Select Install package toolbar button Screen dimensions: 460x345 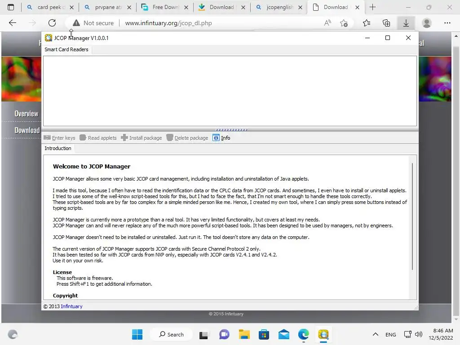coord(142,138)
